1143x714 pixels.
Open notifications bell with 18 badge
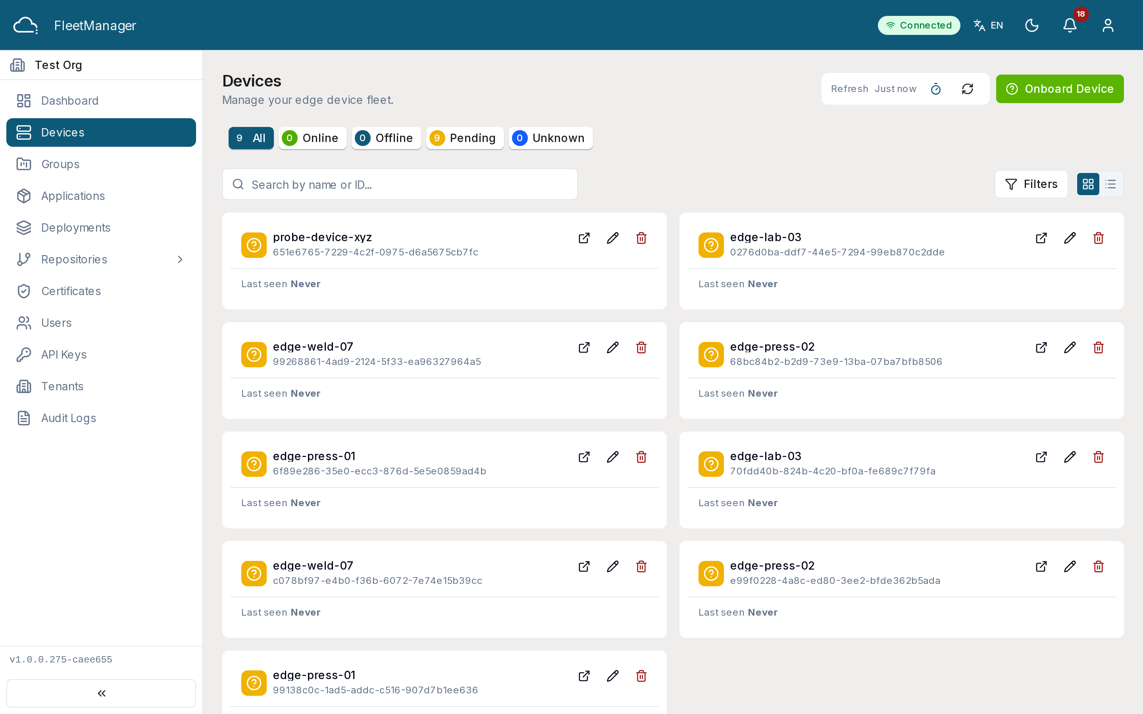pyautogui.click(x=1070, y=25)
